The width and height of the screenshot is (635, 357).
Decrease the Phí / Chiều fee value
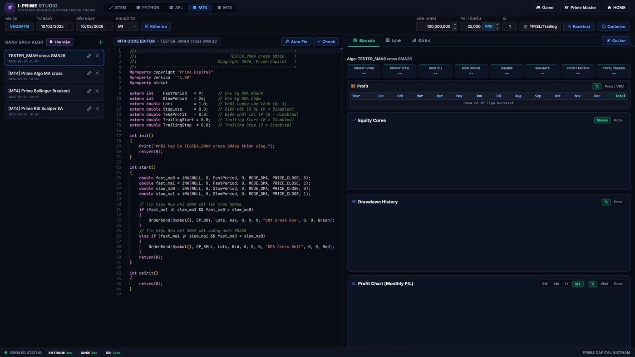(x=497, y=29)
